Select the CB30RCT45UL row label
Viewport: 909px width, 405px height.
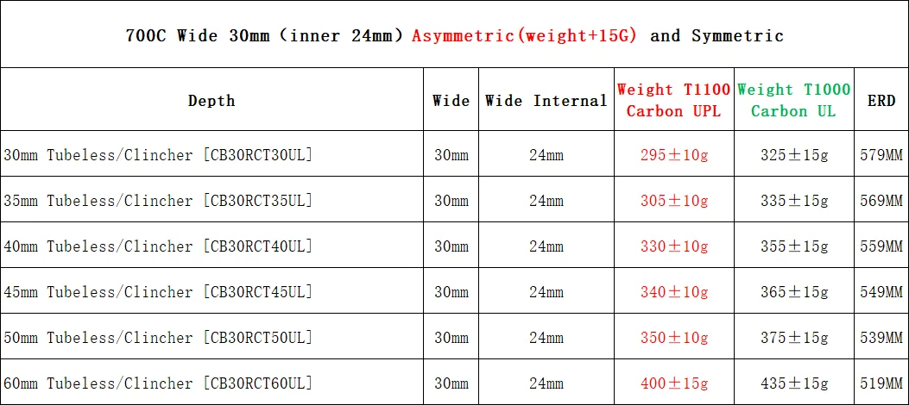click(158, 292)
